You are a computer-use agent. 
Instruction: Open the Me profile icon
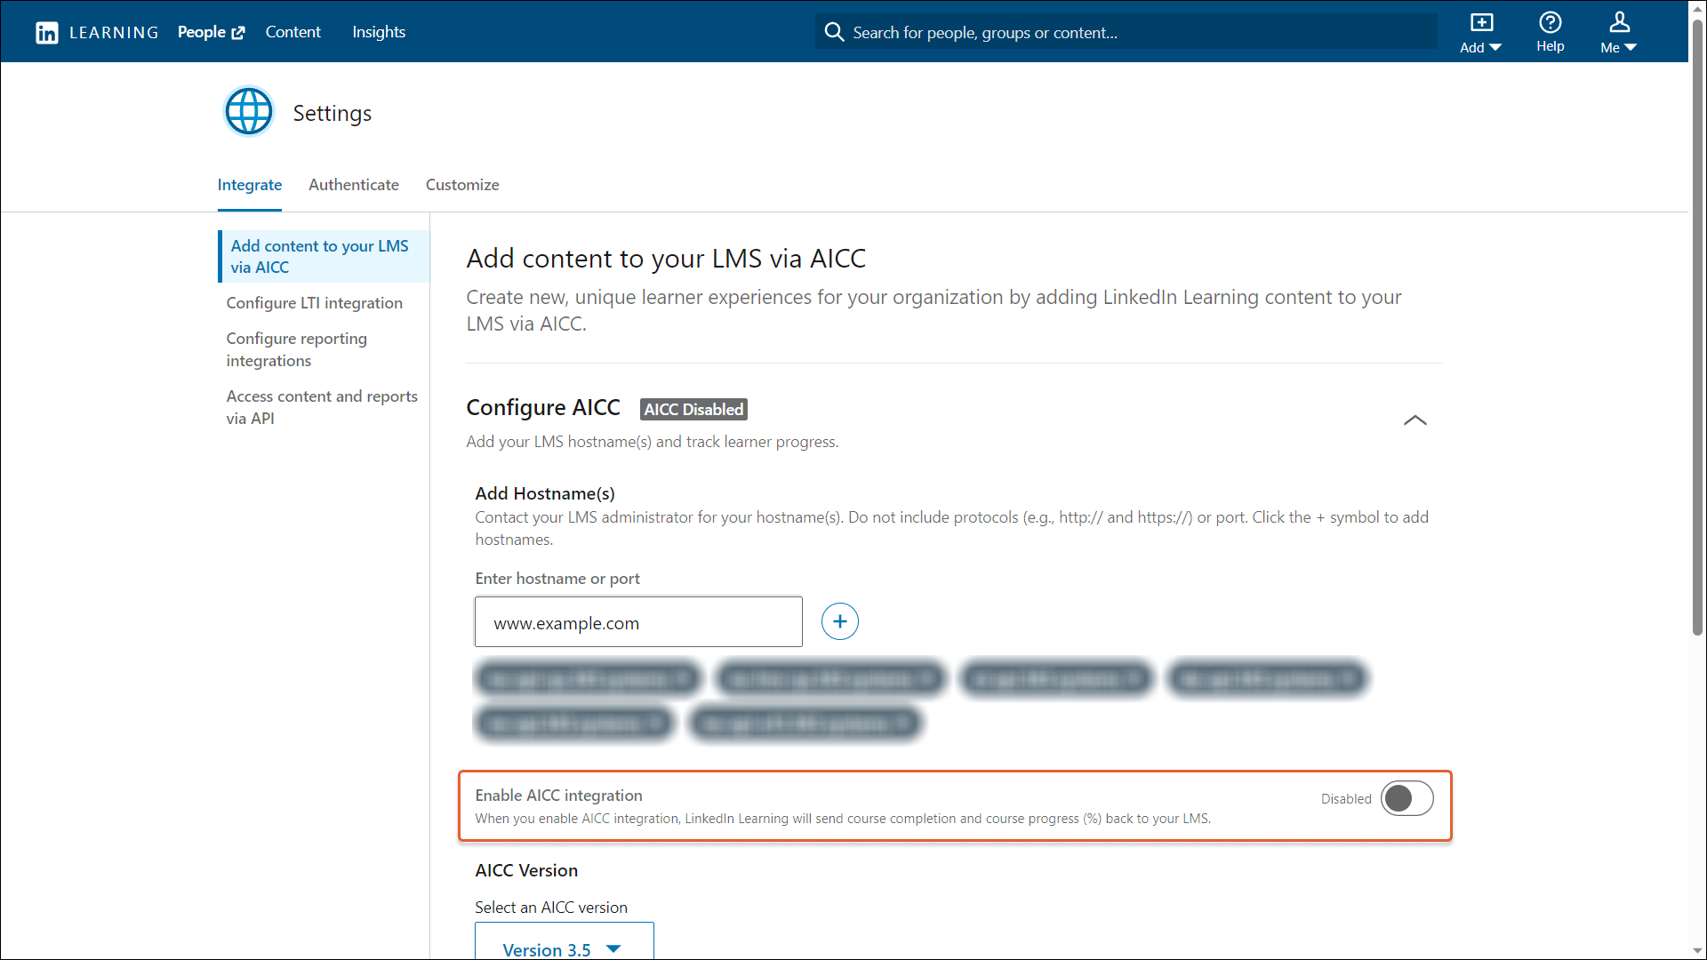click(x=1619, y=23)
